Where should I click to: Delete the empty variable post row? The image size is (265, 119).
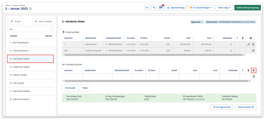pos(254,77)
